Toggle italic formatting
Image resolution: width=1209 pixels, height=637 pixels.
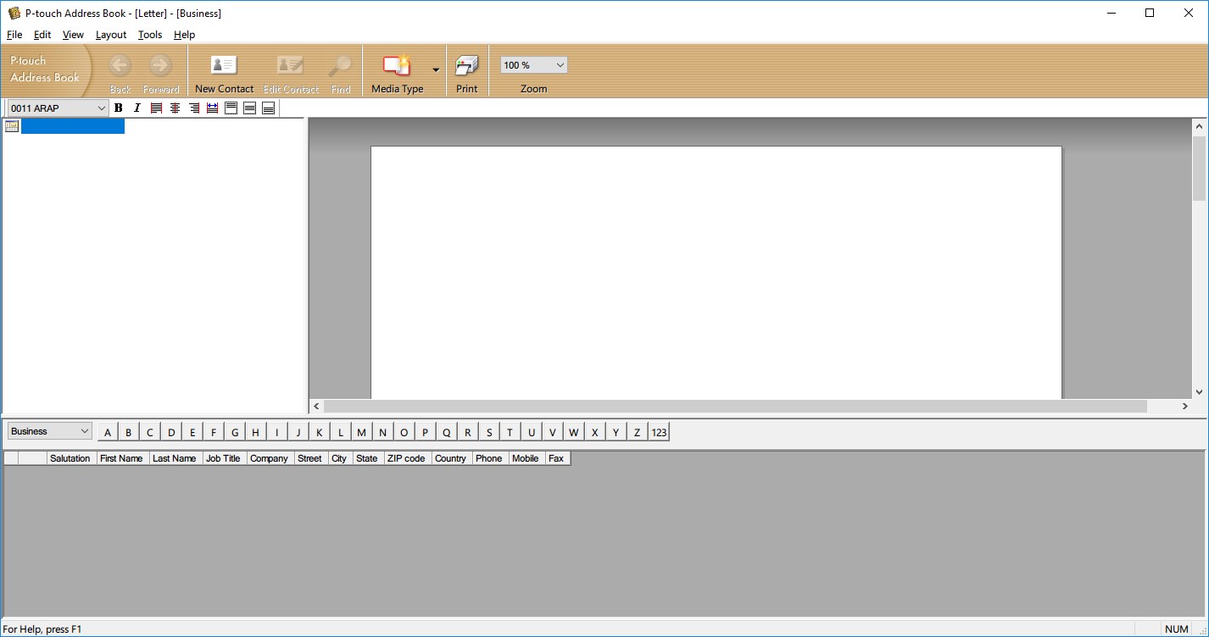click(x=136, y=108)
